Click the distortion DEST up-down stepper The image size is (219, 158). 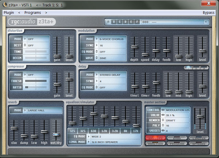(x=25, y=45)
